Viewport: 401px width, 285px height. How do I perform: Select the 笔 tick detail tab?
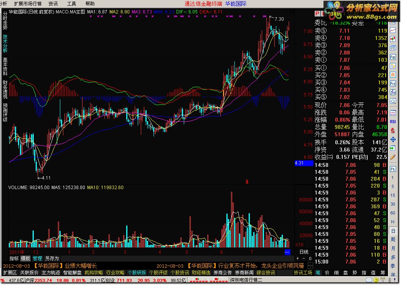tap(318, 273)
